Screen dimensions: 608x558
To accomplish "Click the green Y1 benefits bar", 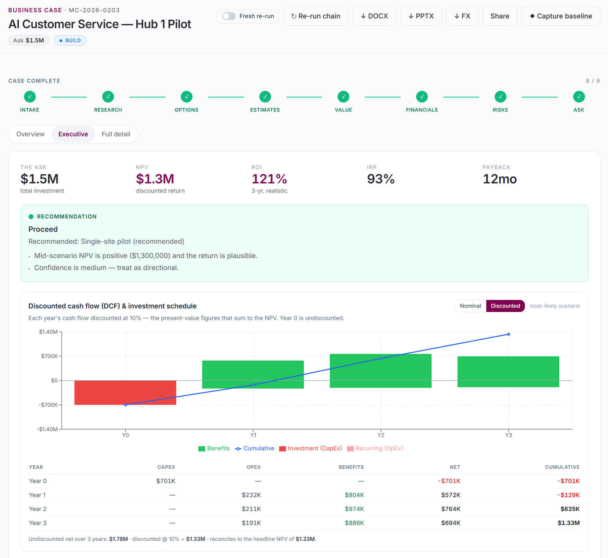I will (x=253, y=374).
